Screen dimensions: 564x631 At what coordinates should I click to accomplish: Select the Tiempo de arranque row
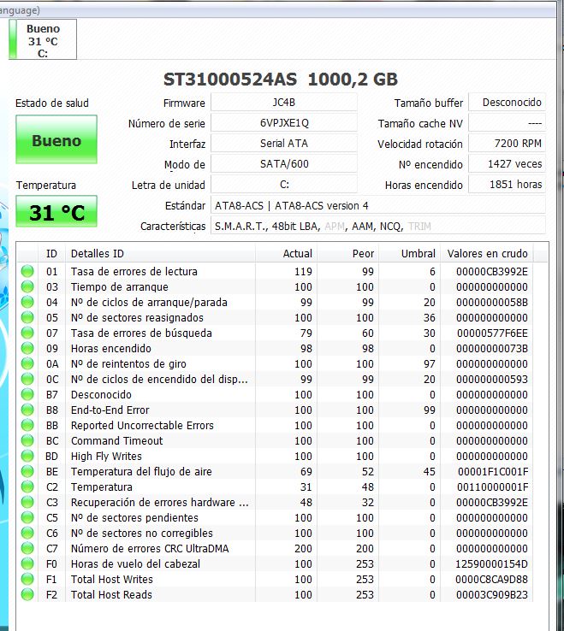tap(275, 286)
